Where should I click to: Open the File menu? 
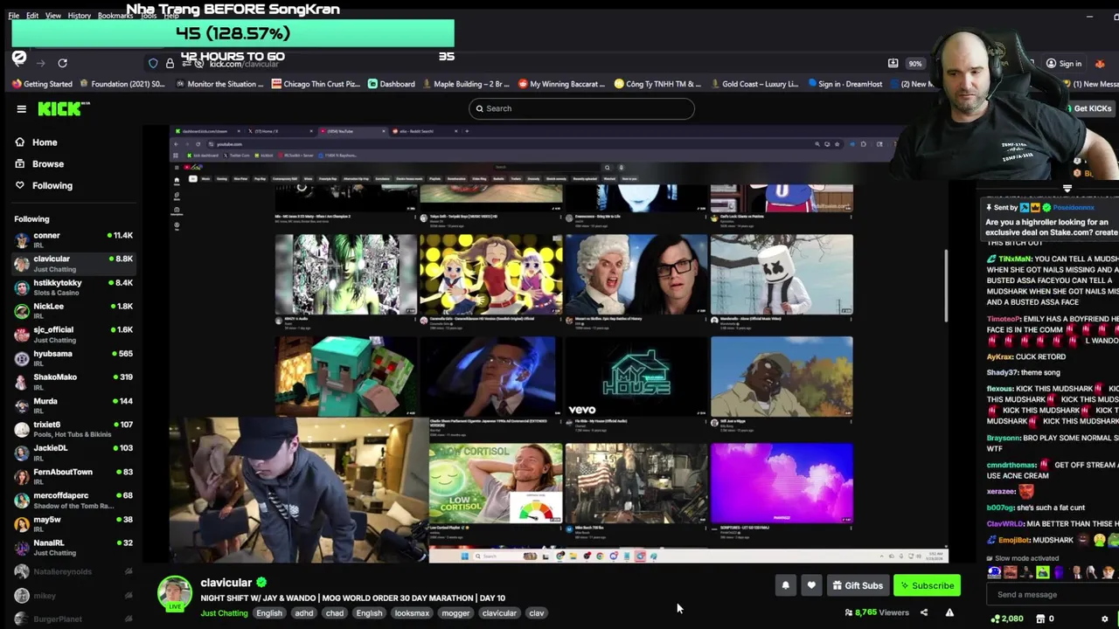pos(14,16)
